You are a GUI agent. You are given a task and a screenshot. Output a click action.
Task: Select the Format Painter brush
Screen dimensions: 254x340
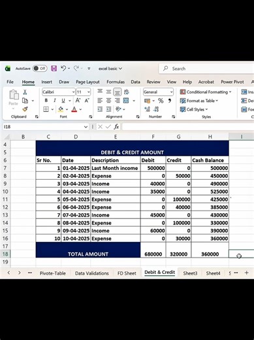[x=25, y=109]
